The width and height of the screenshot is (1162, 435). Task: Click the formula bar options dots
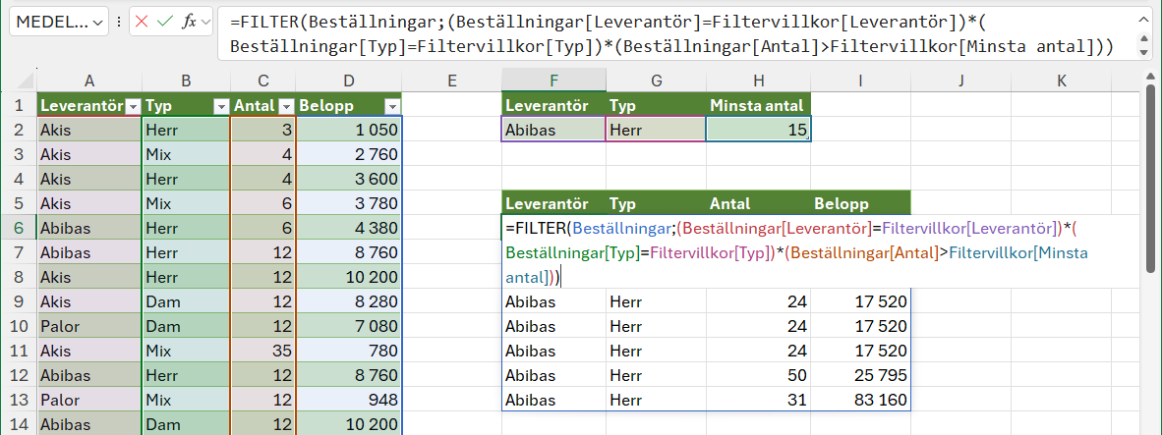[x=119, y=23]
